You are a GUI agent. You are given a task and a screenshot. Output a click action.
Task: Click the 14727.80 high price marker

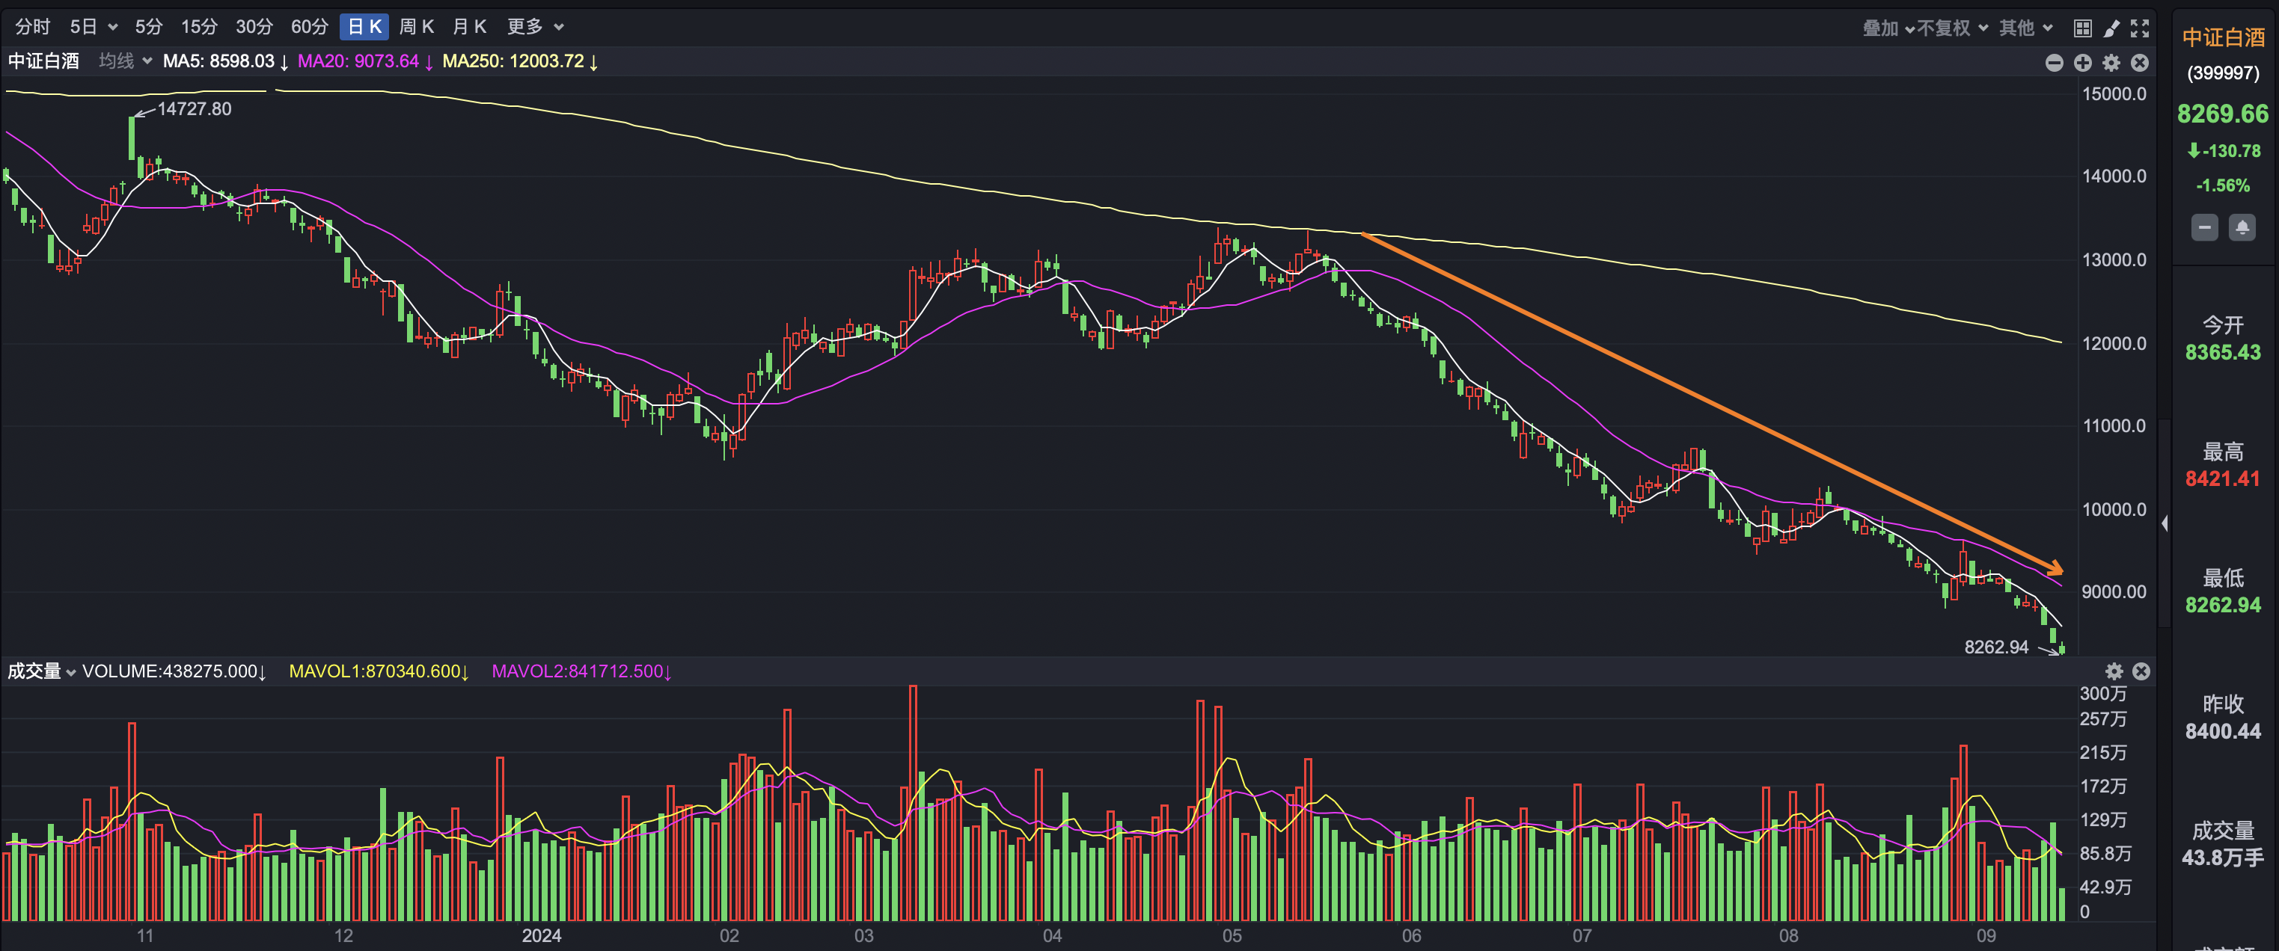click(x=194, y=108)
